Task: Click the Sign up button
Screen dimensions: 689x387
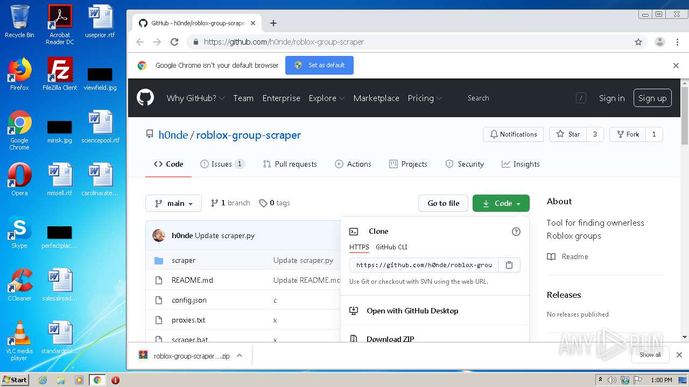Action: tap(652, 98)
